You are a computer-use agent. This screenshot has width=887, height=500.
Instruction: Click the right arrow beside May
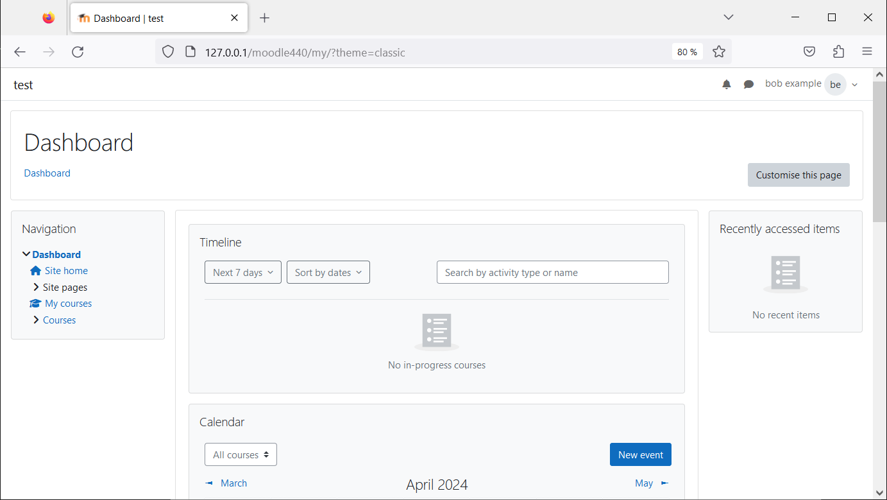664,483
